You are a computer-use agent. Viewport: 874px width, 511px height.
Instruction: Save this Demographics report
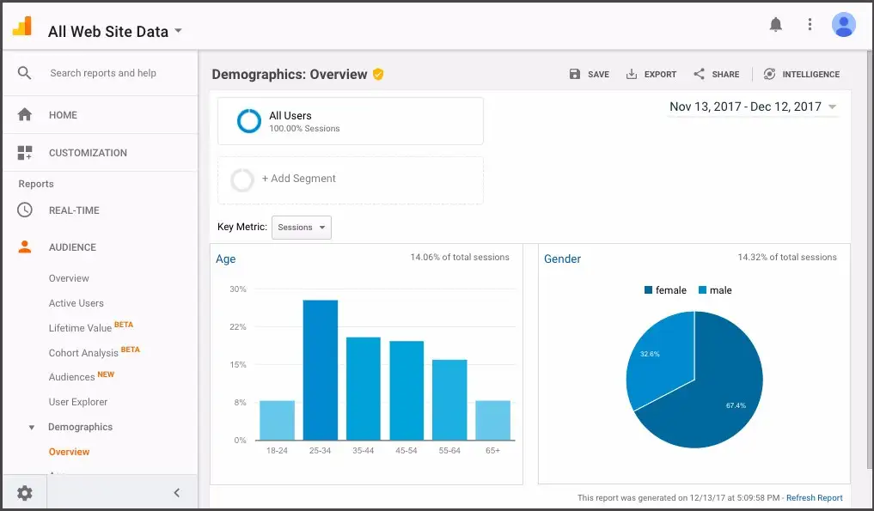click(x=590, y=74)
